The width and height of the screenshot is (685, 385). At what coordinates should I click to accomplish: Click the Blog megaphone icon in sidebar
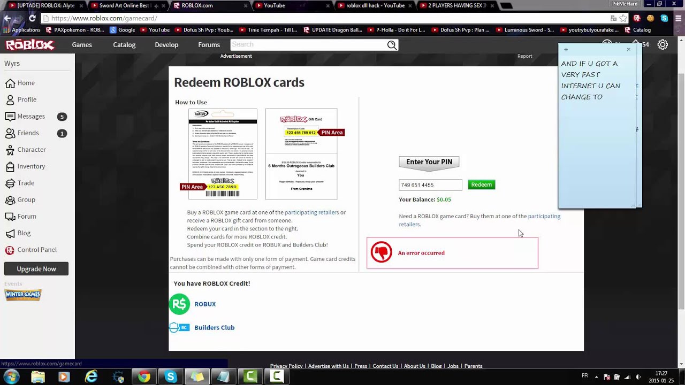click(x=10, y=233)
